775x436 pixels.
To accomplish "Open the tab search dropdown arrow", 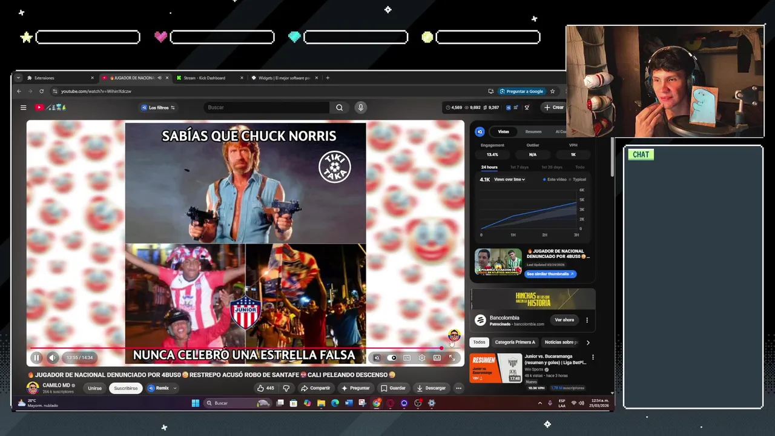I will click(x=18, y=78).
